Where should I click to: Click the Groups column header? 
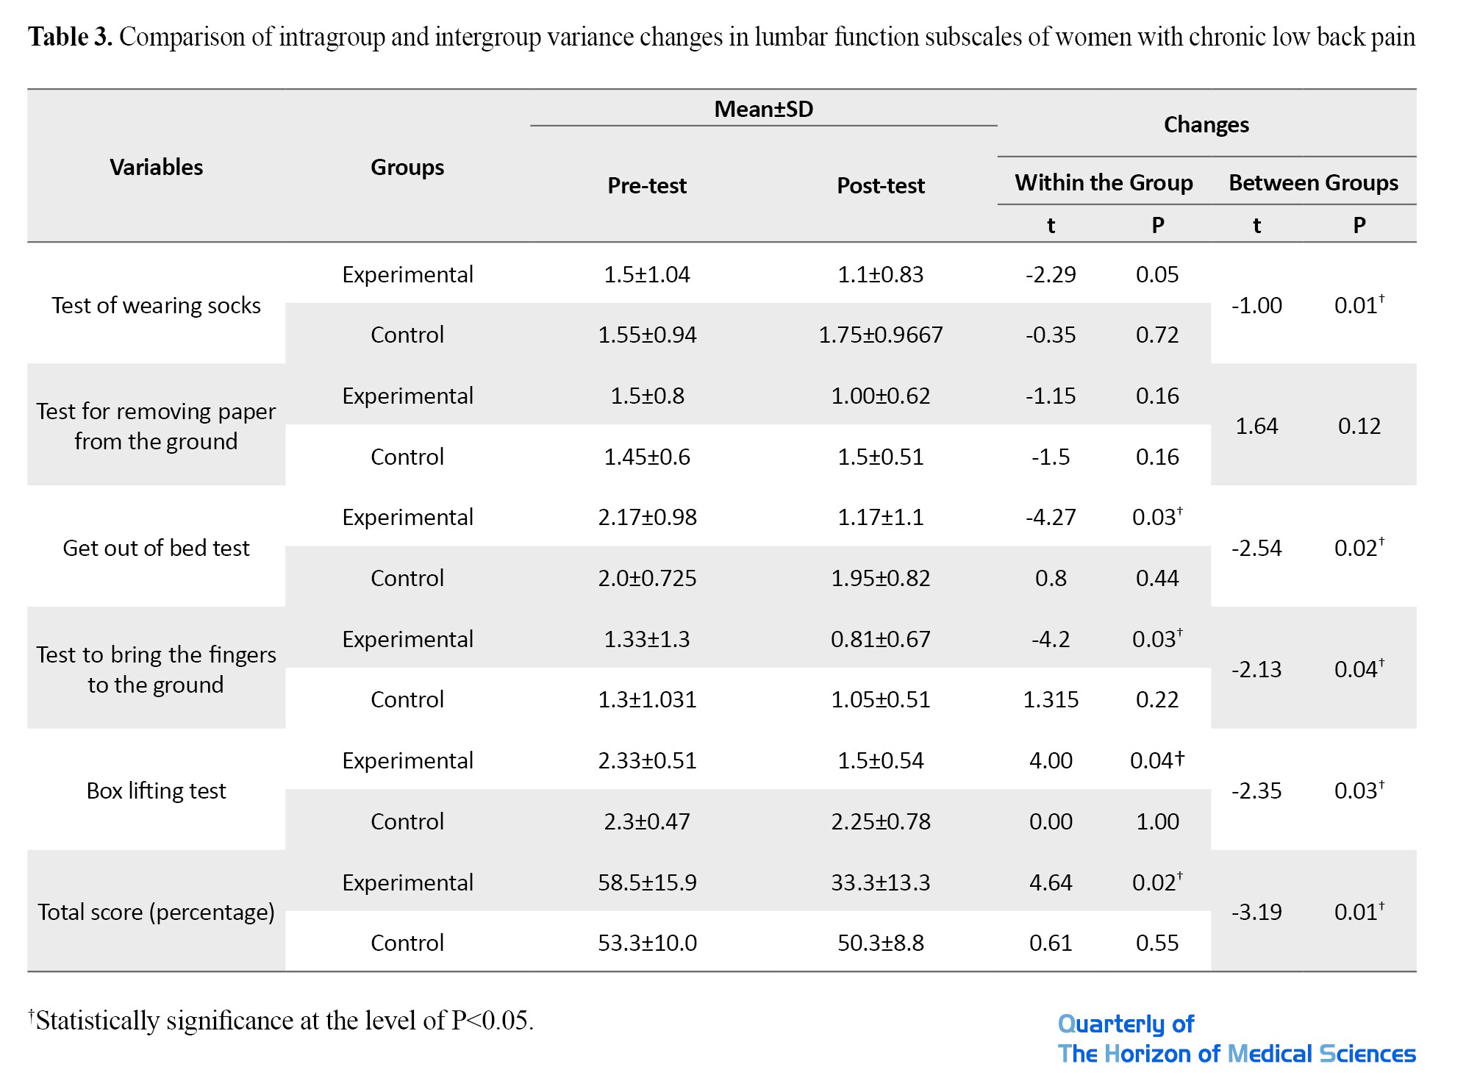(x=407, y=167)
